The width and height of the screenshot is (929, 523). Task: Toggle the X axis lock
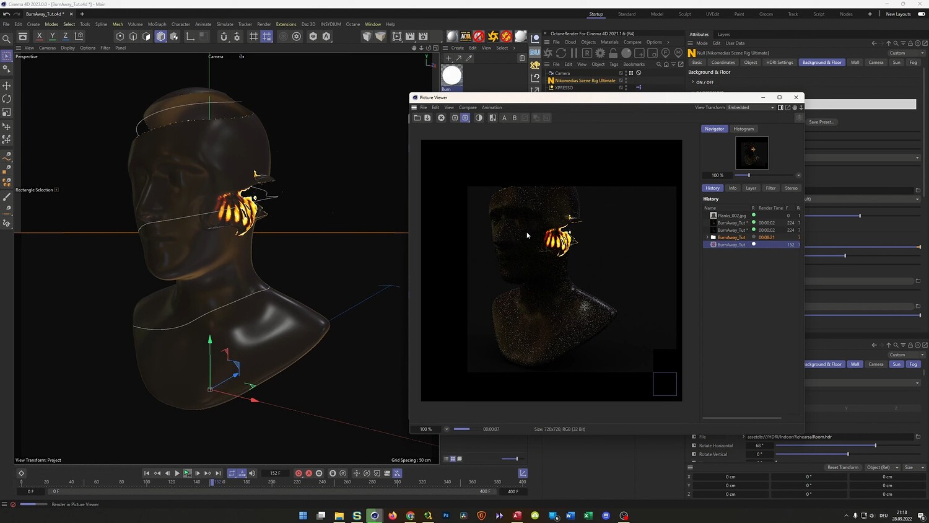40,37
